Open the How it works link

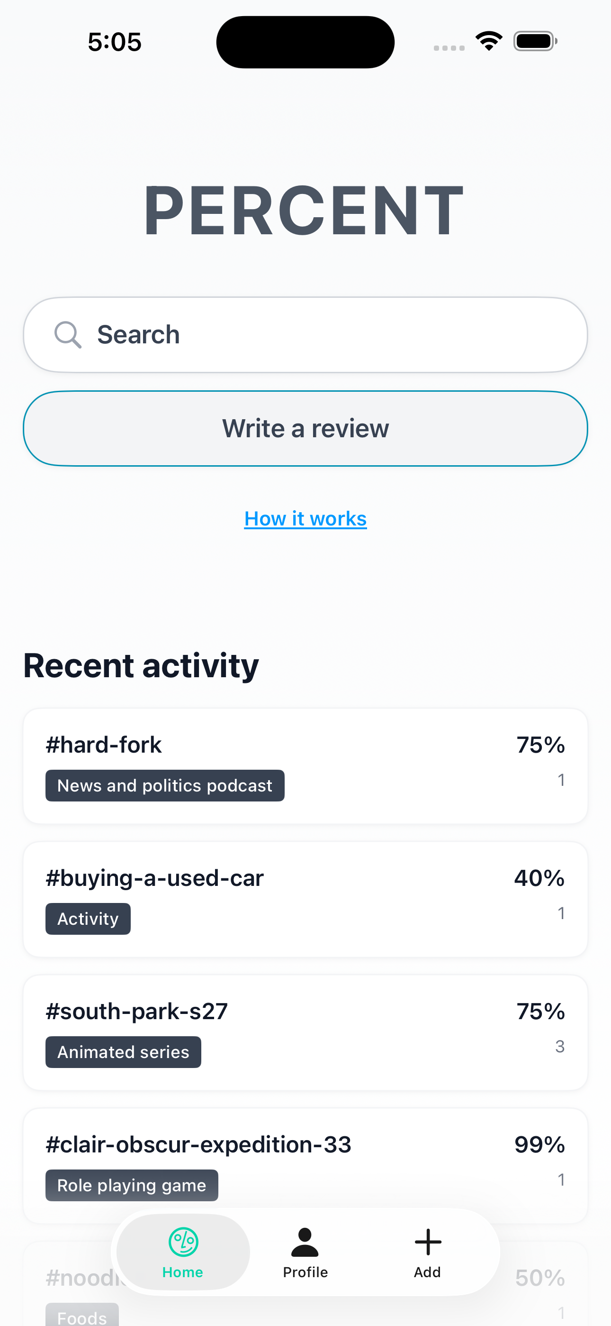[305, 519]
